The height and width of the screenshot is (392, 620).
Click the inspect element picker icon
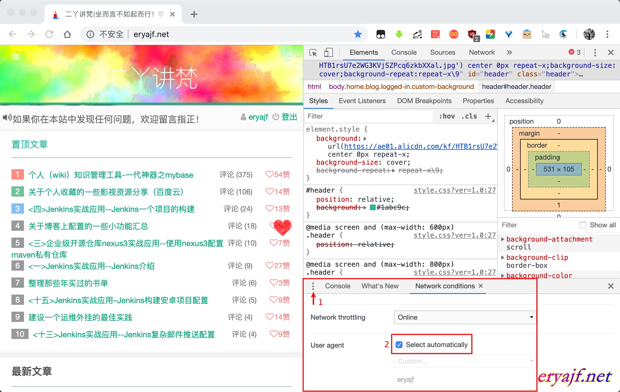click(x=313, y=53)
